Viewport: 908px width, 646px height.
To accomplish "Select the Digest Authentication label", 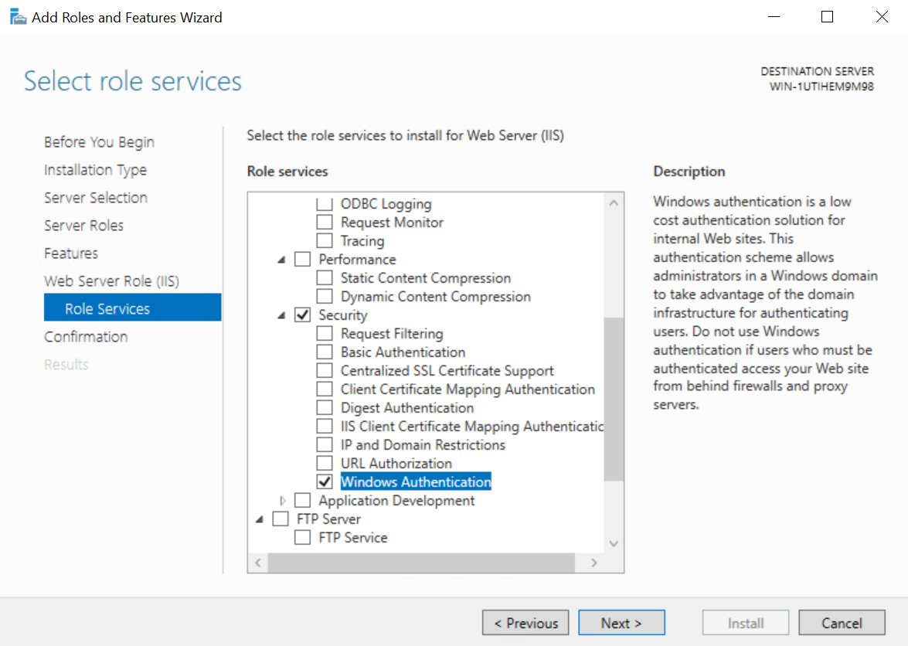I will [407, 407].
